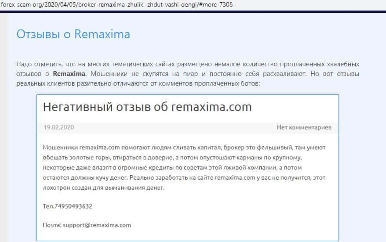The height and width of the screenshot is (242, 386).
Task: Click the bold word 'Remaxima' in paragraph
Action: 69,74
